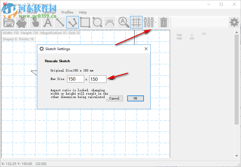
Task: Select the circle drawing tool
Action: click(x=97, y=23)
